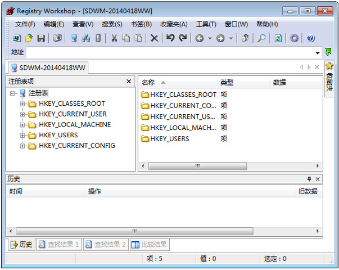Image resolution: width=339 pixels, height=270 pixels.
Task: Open the 文件(F) menu
Action: [25, 24]
